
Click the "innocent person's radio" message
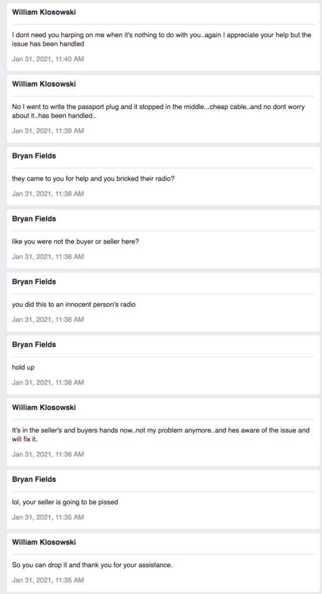74,305
